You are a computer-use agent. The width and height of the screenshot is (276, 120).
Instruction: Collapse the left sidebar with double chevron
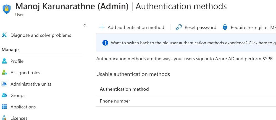(85, 25)
